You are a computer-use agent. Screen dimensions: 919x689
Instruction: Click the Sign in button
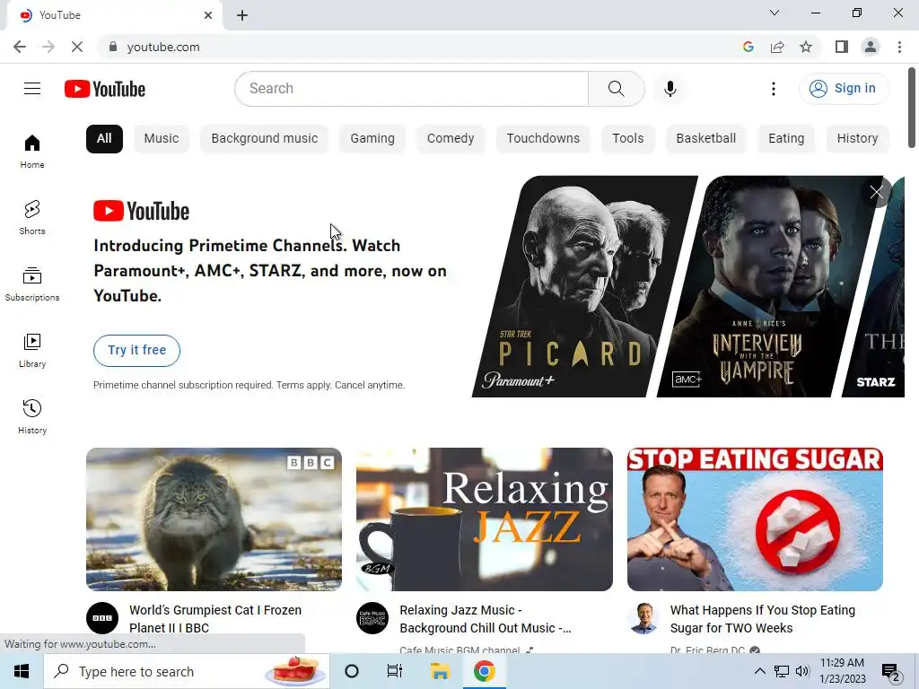(844, 89)
